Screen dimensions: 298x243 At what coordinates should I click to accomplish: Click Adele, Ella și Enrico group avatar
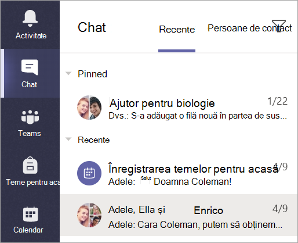point(89,215)
